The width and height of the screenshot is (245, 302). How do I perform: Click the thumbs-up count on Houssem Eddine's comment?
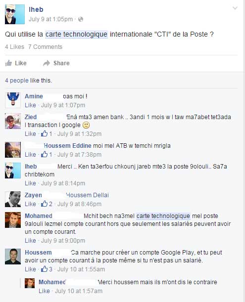[47, 155]
